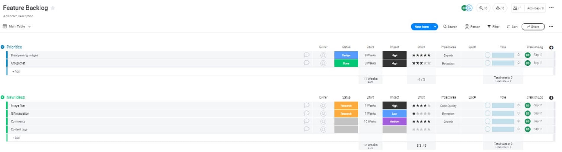Filter items by Person
The image size is (562, 152).
coord(472,26)
